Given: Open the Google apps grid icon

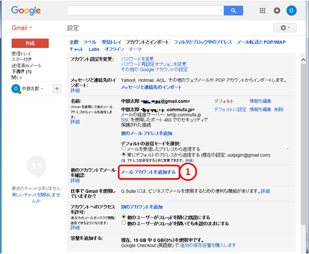Looking at the screenshot, I should click(262, 11).
